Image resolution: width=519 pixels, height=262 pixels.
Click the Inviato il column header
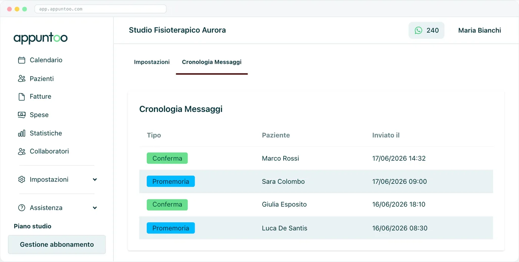[x=386, y=135]
